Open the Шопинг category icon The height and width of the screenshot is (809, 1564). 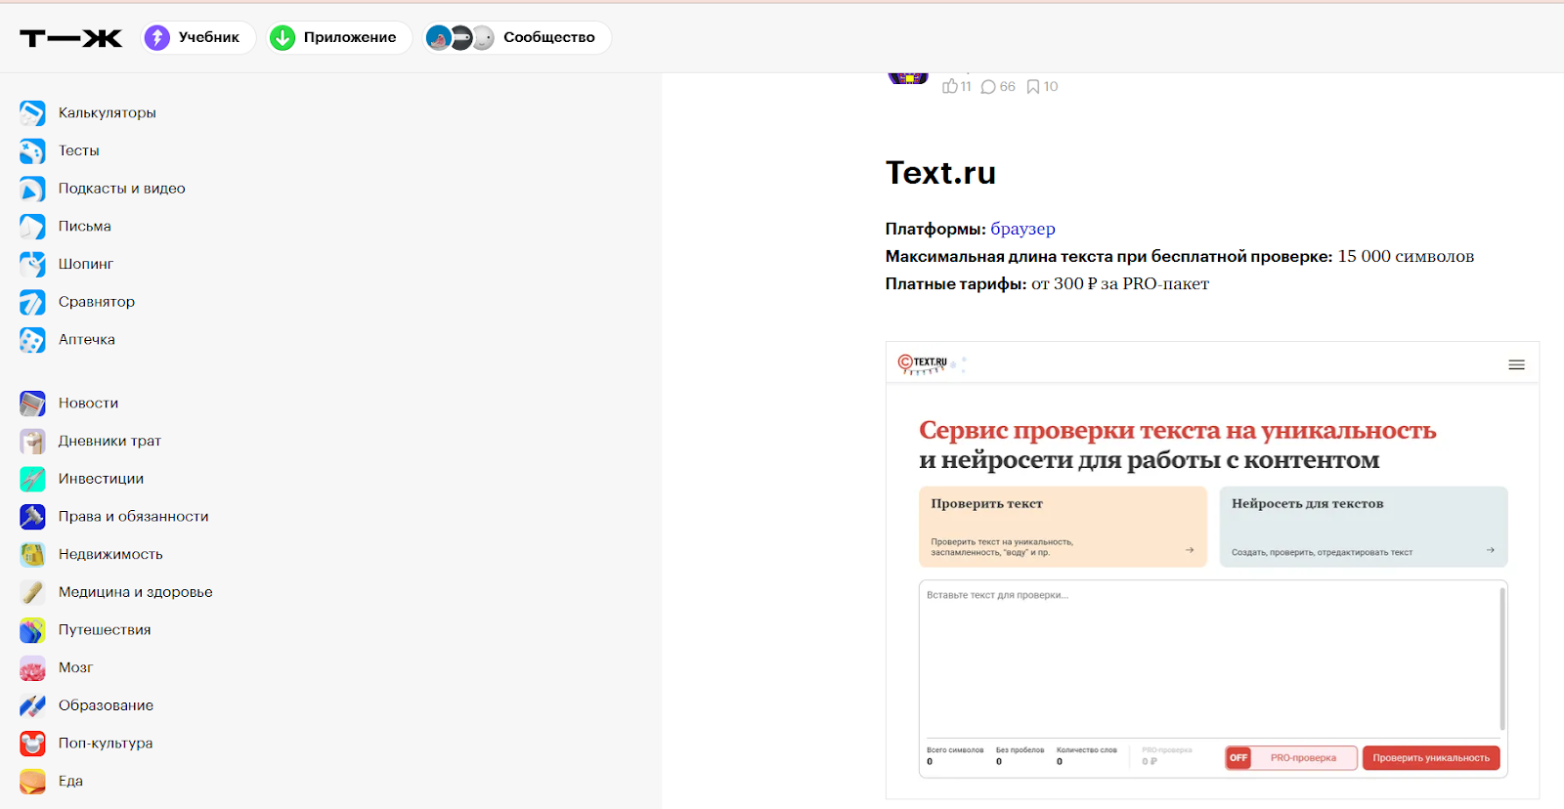tap(32, 265)
